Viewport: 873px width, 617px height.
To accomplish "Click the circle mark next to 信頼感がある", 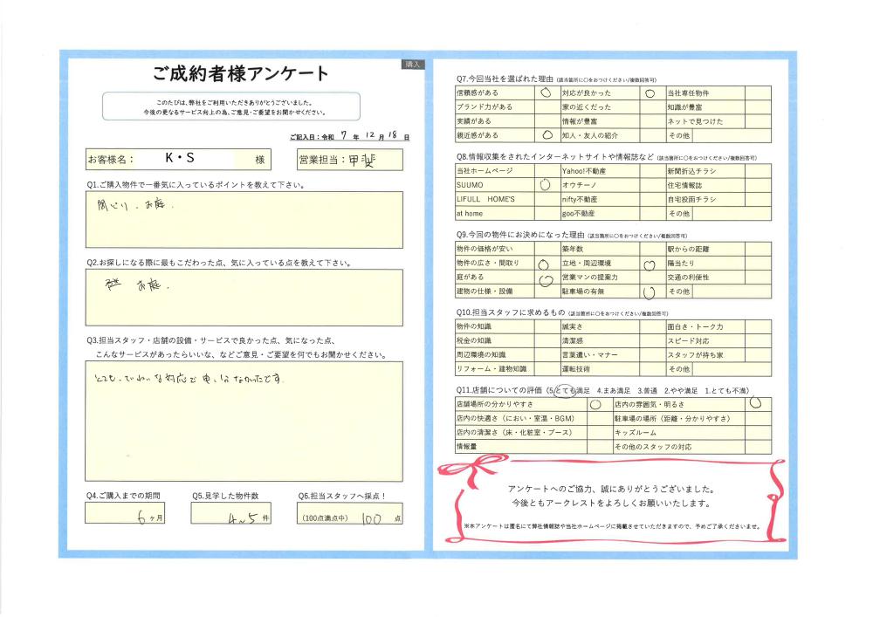I will pyautogui.click(x=546, y=93).
